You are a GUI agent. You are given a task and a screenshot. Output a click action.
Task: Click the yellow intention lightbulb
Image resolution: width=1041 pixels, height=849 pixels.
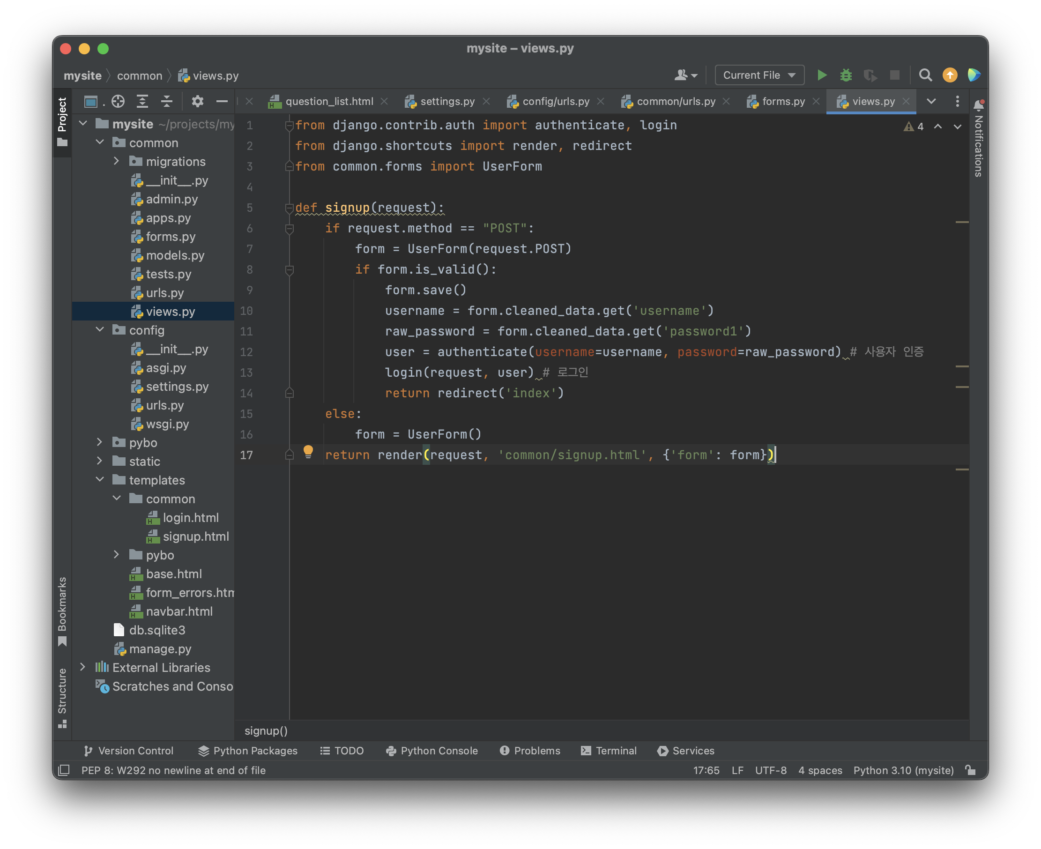308,451
